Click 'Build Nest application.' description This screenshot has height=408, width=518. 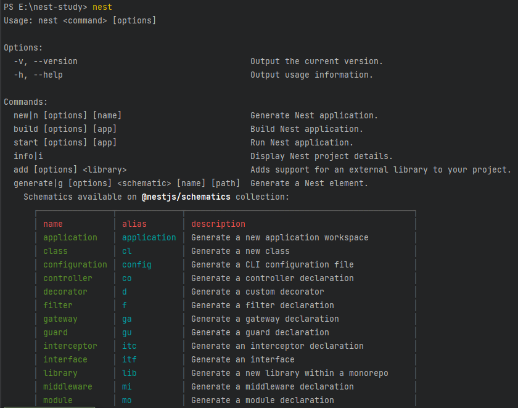click(306, 129)
